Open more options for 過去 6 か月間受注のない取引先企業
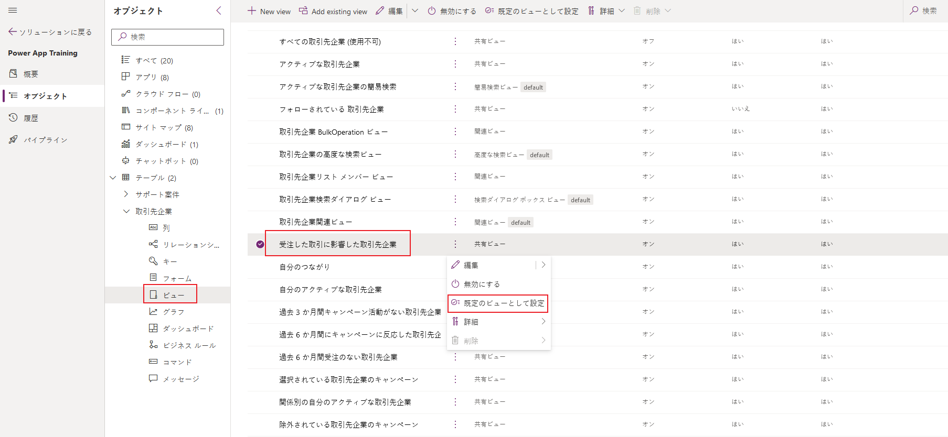The image size is (948, 437). [455, 357]
